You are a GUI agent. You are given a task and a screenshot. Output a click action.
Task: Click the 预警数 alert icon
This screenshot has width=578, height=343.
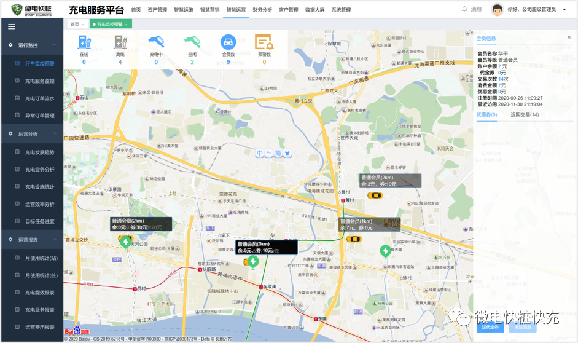point(264,42)
